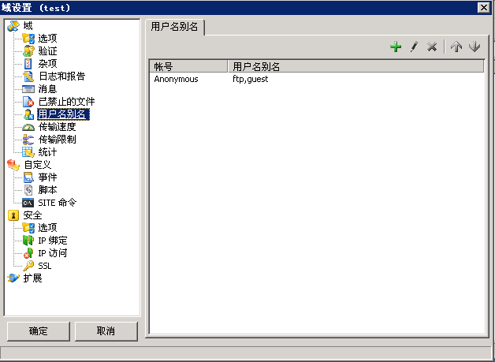This screenshot has height=362, width=495.
Task: Open 已禁止的文件 in tree
Action: [67, 102]
